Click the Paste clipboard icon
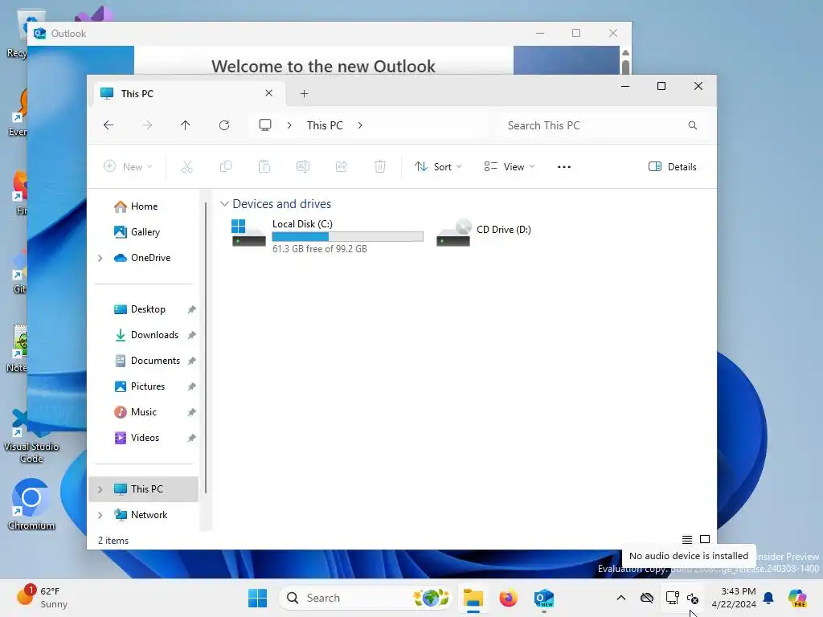 (264, 167)
